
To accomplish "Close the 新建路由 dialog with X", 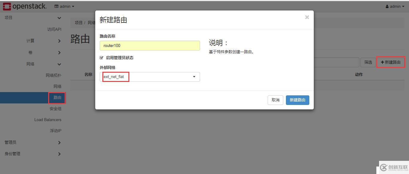I will [307, 17].
